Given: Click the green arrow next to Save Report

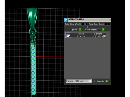Looking at the screenshot, I should click(x=103, y=30).
